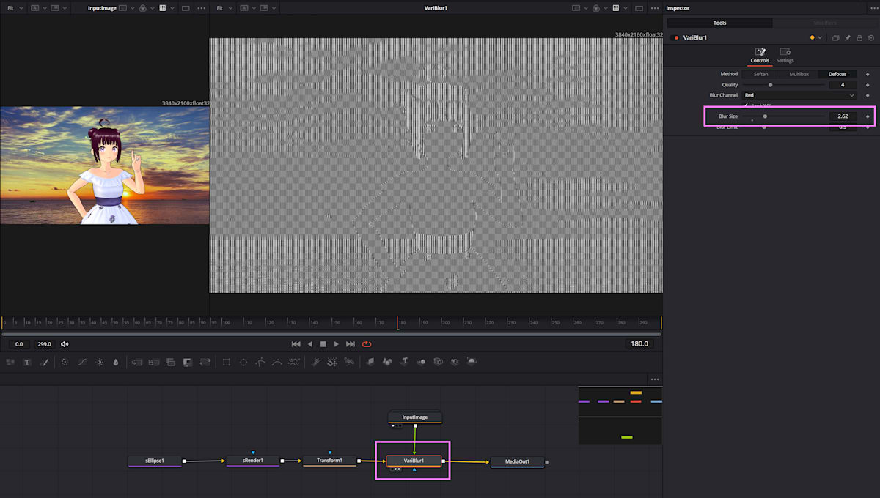Enable the Lock X/Y checkbox

745,105
